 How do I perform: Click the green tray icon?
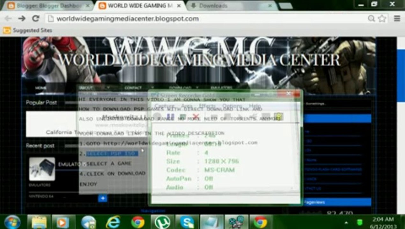coord(360,222)
